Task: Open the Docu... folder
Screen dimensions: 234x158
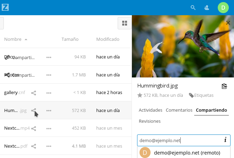Action: (x=11, y=57)
